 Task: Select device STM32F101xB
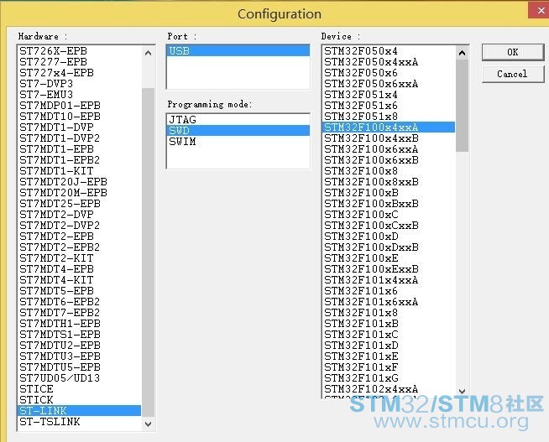(x=389, y=324)
